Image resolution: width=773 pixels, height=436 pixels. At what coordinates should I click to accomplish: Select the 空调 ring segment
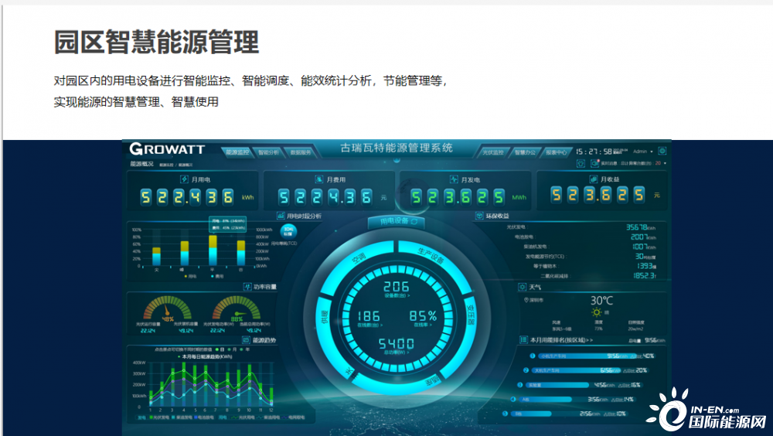point(359,258)
